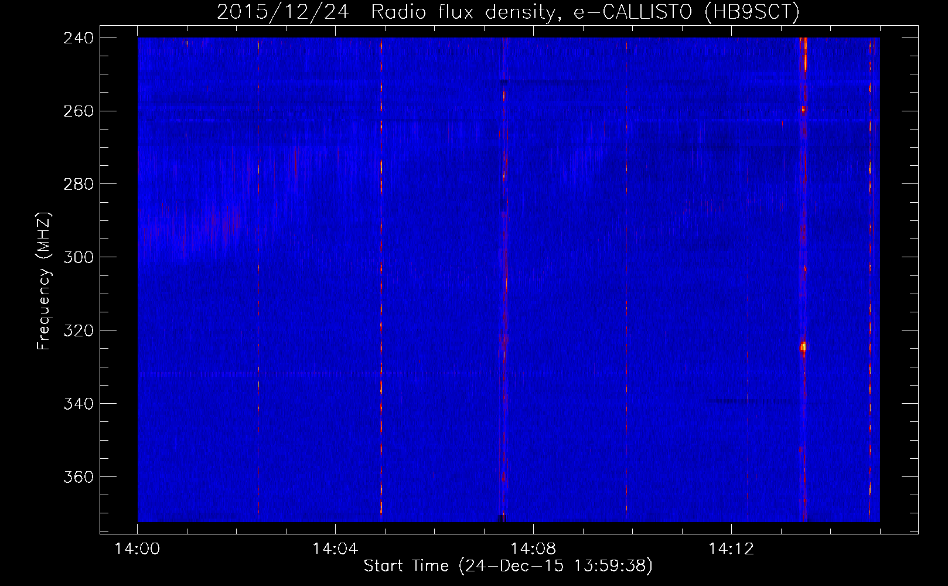Click the 14:08 time tick label
The width and height of the screenshot is (948, 586).
533,549
